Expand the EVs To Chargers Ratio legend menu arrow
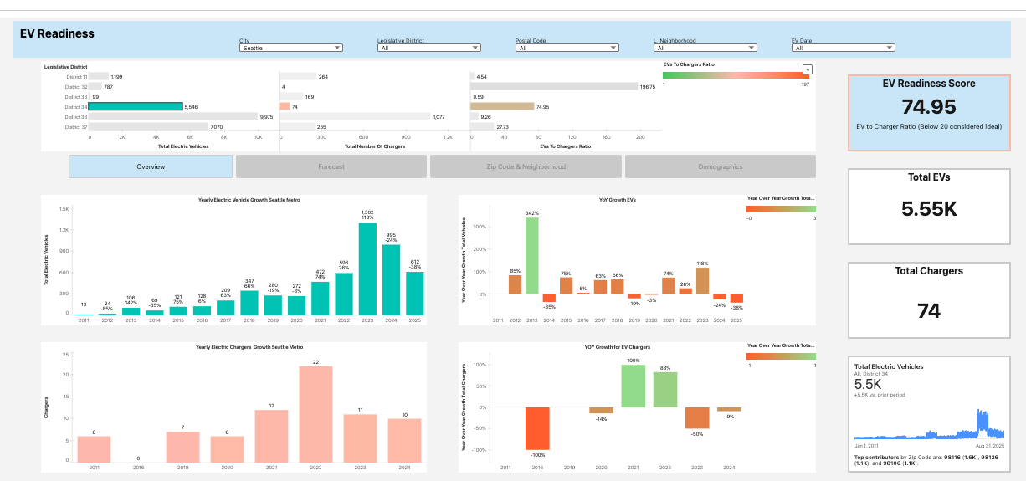Image resolution: width=1026 pixels, height=481 pixels. click(x=808, y=69)
